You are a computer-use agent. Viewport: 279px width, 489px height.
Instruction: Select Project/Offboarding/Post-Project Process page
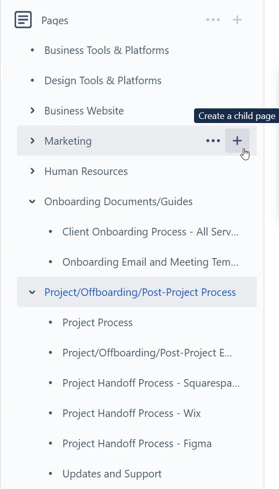click(x=140, y=292)
